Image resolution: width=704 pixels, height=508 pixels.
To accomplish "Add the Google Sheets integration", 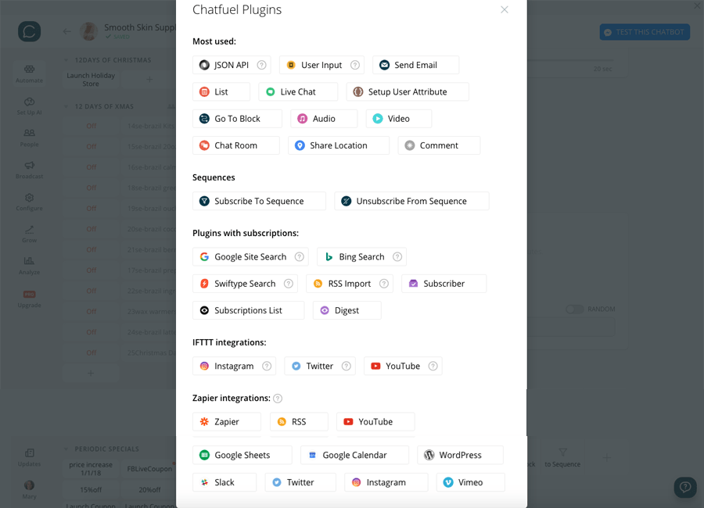I will (x=242, y=455).
